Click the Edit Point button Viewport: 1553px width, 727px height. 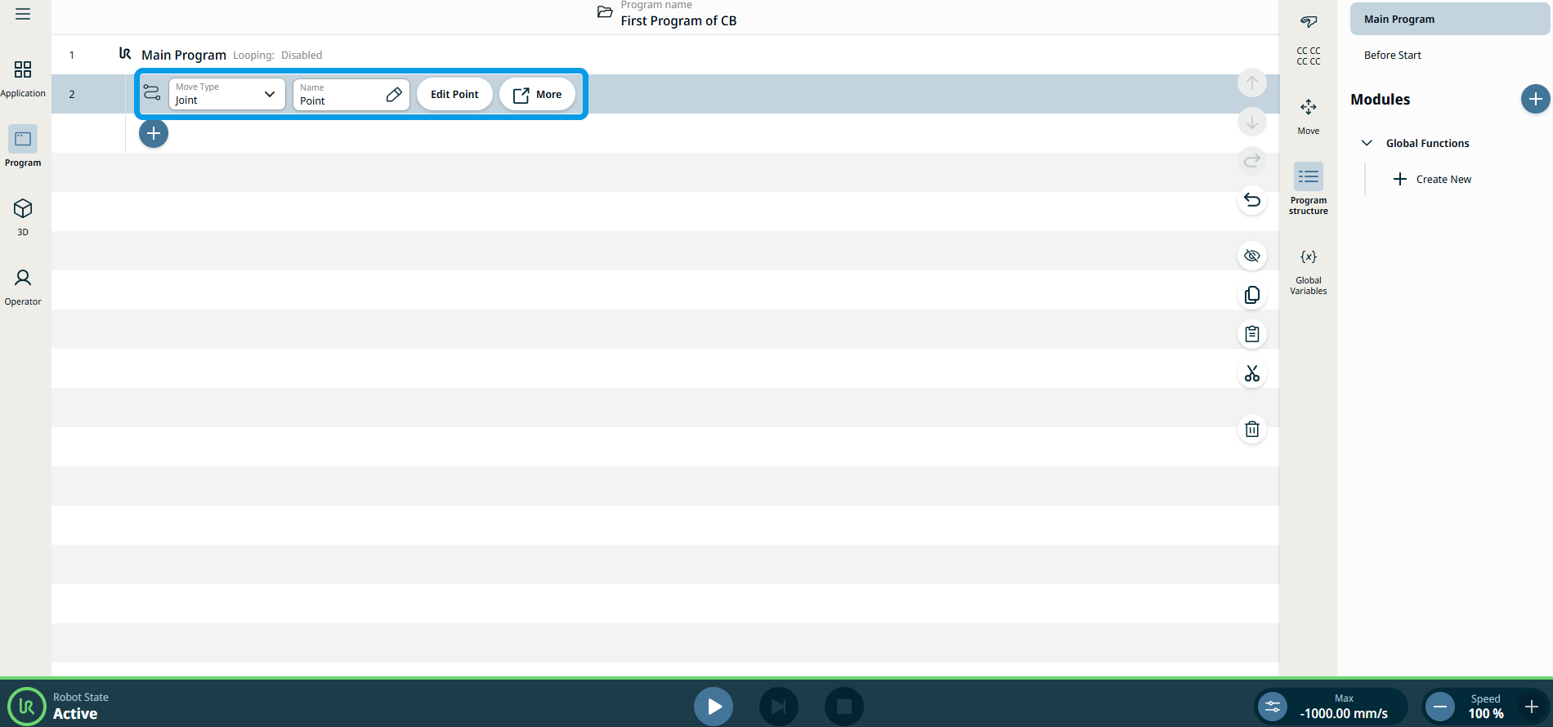pos(454,95)
